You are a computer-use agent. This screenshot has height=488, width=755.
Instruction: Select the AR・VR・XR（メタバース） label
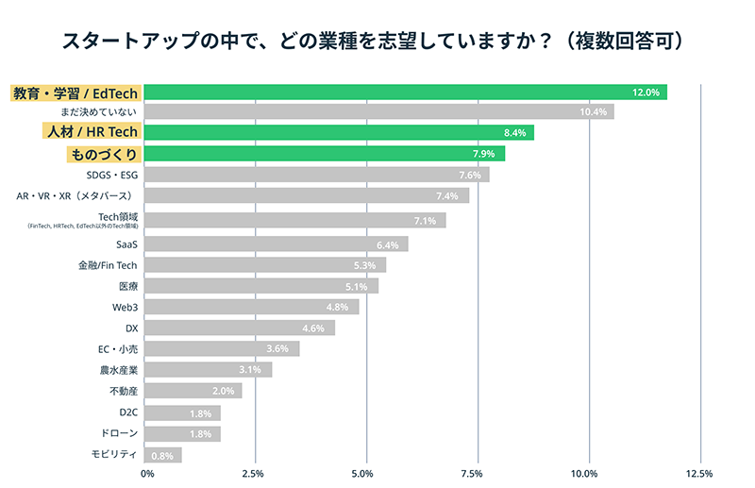(75, 196)
